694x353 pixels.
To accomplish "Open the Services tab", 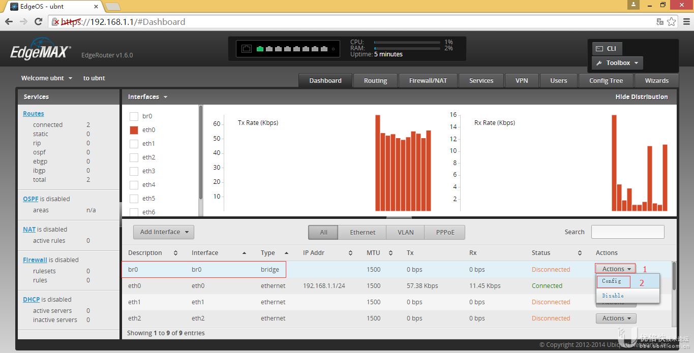I will [x=481, y=81].
